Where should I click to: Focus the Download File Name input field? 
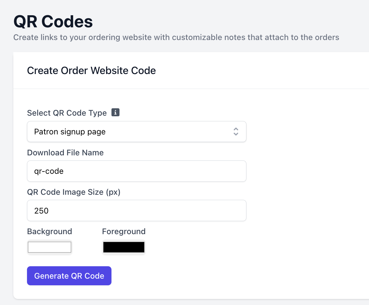[137, 171]
